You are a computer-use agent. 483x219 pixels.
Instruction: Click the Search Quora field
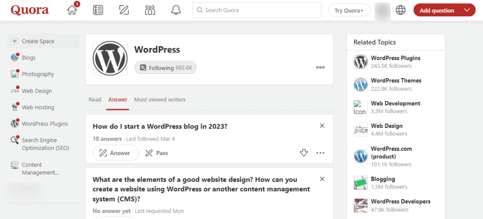pos(257,10)
